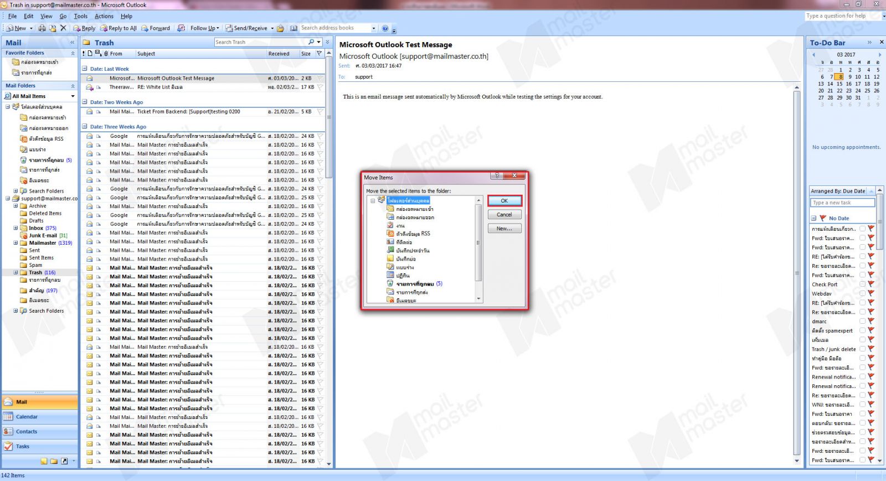Expand the Mailmaster folder tree node

[x=16, y=242]
